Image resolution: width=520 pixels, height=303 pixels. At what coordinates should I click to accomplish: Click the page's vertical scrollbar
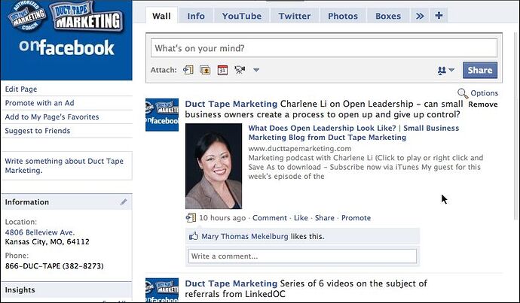click(x=516, y=126)
